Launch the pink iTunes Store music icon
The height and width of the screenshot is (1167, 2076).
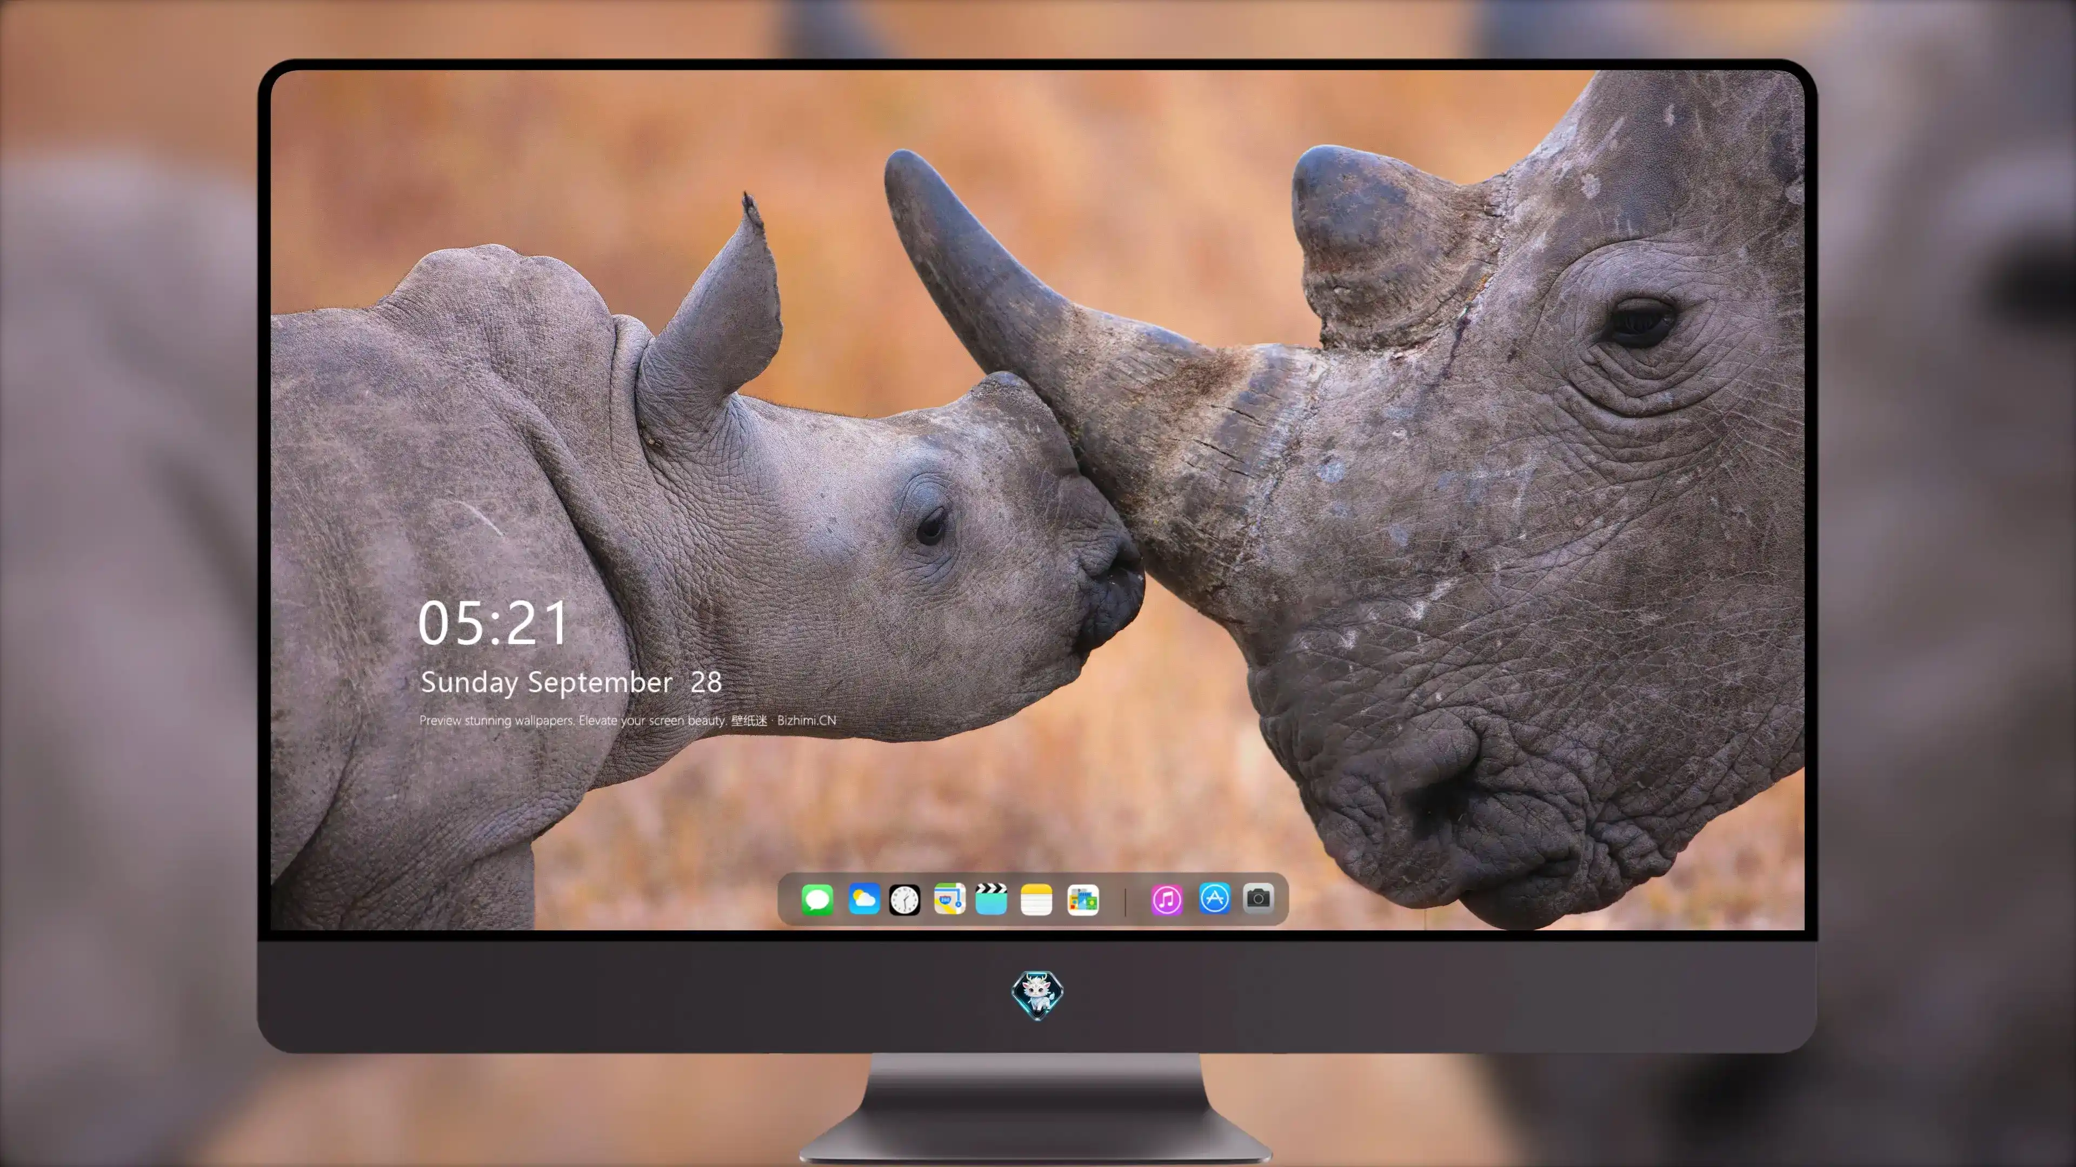1167,899
